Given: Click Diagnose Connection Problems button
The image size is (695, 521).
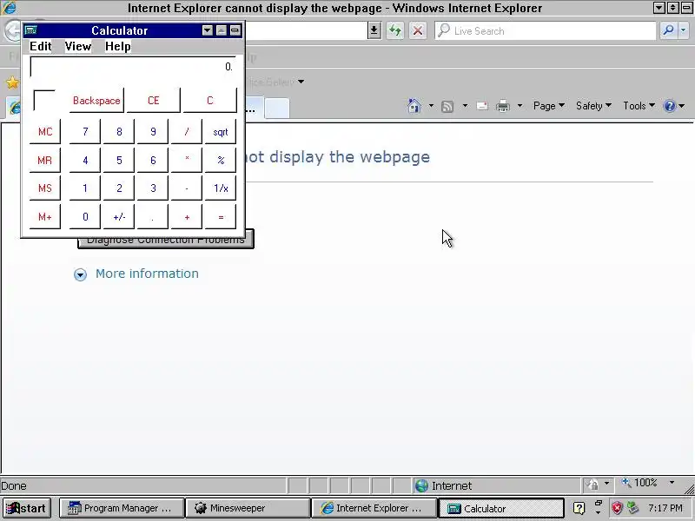Looking at the screenshot, I should tap(166, 240).
